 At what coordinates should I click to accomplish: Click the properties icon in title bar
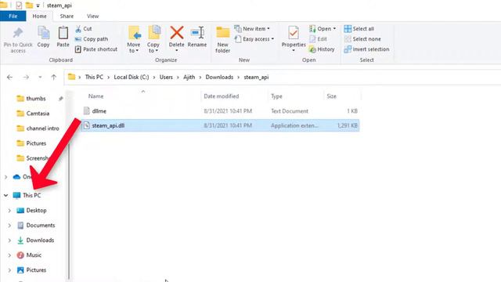[19, 5]
